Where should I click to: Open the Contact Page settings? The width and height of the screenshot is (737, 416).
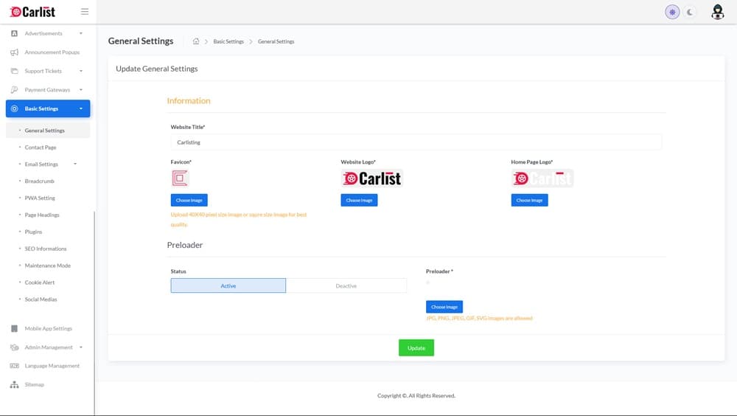(x=41, y=148)
